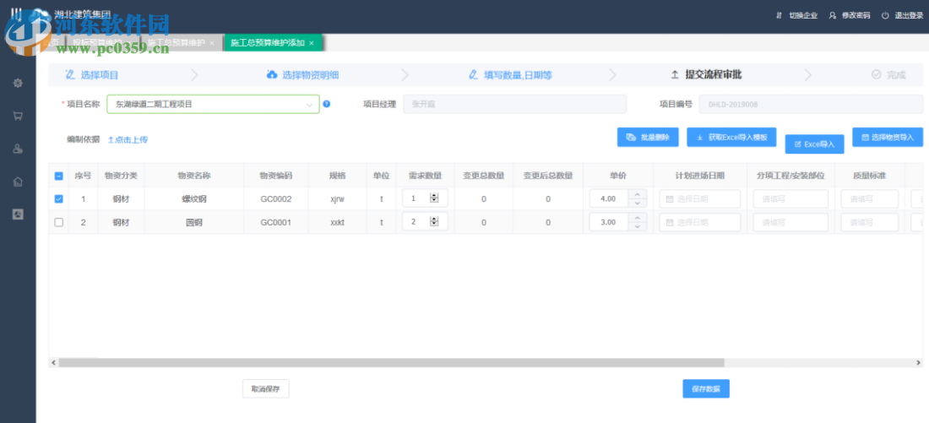The width and height of the screenshot is (929, 423).
Task: Increase 单价 4.00 with the up arrow
Action: click(x=637, y=194)
